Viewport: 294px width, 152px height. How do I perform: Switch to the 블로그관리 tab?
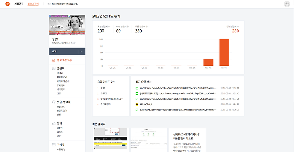33,4
